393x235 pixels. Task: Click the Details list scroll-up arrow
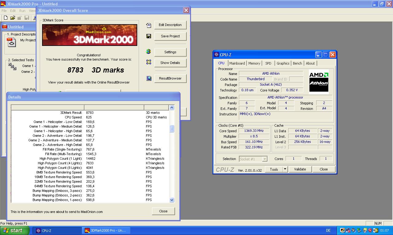click(x=172, y=107)
